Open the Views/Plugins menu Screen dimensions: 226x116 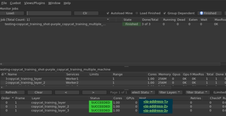point(35,3)
